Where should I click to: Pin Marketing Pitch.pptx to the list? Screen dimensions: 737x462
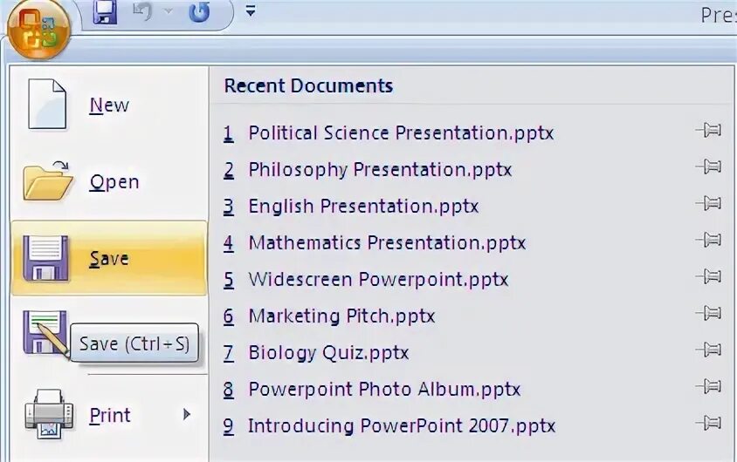point(708,312)
